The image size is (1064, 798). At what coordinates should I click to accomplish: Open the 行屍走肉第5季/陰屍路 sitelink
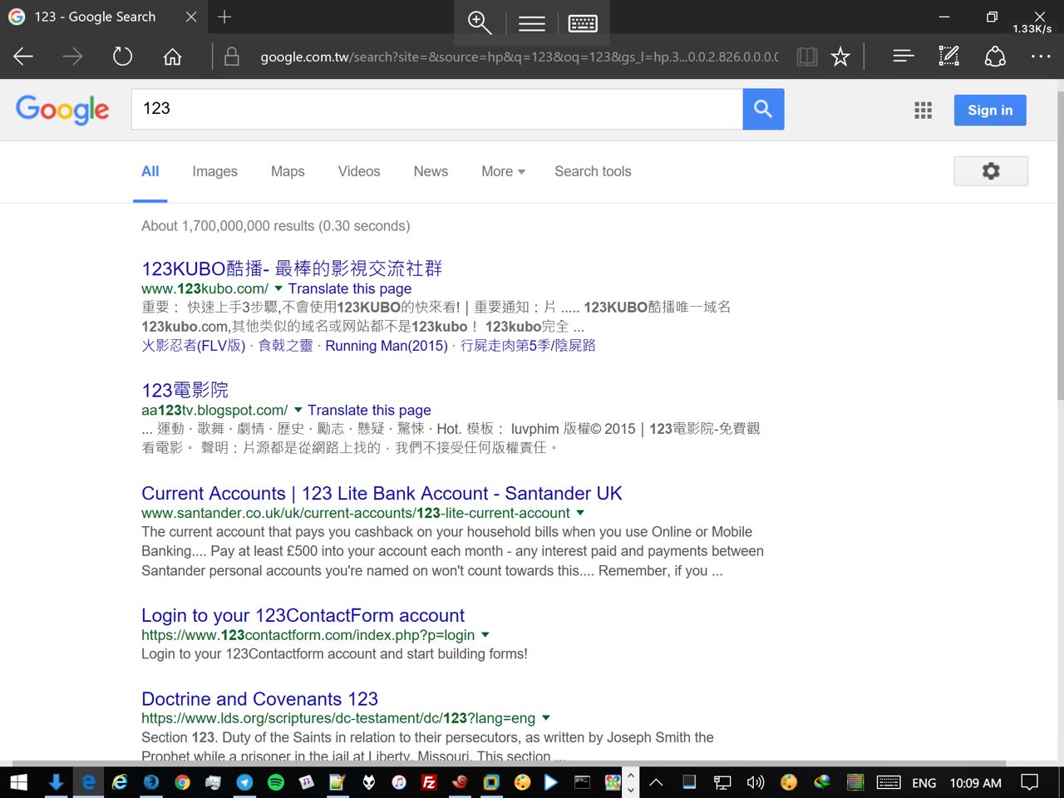click(528, 346)
